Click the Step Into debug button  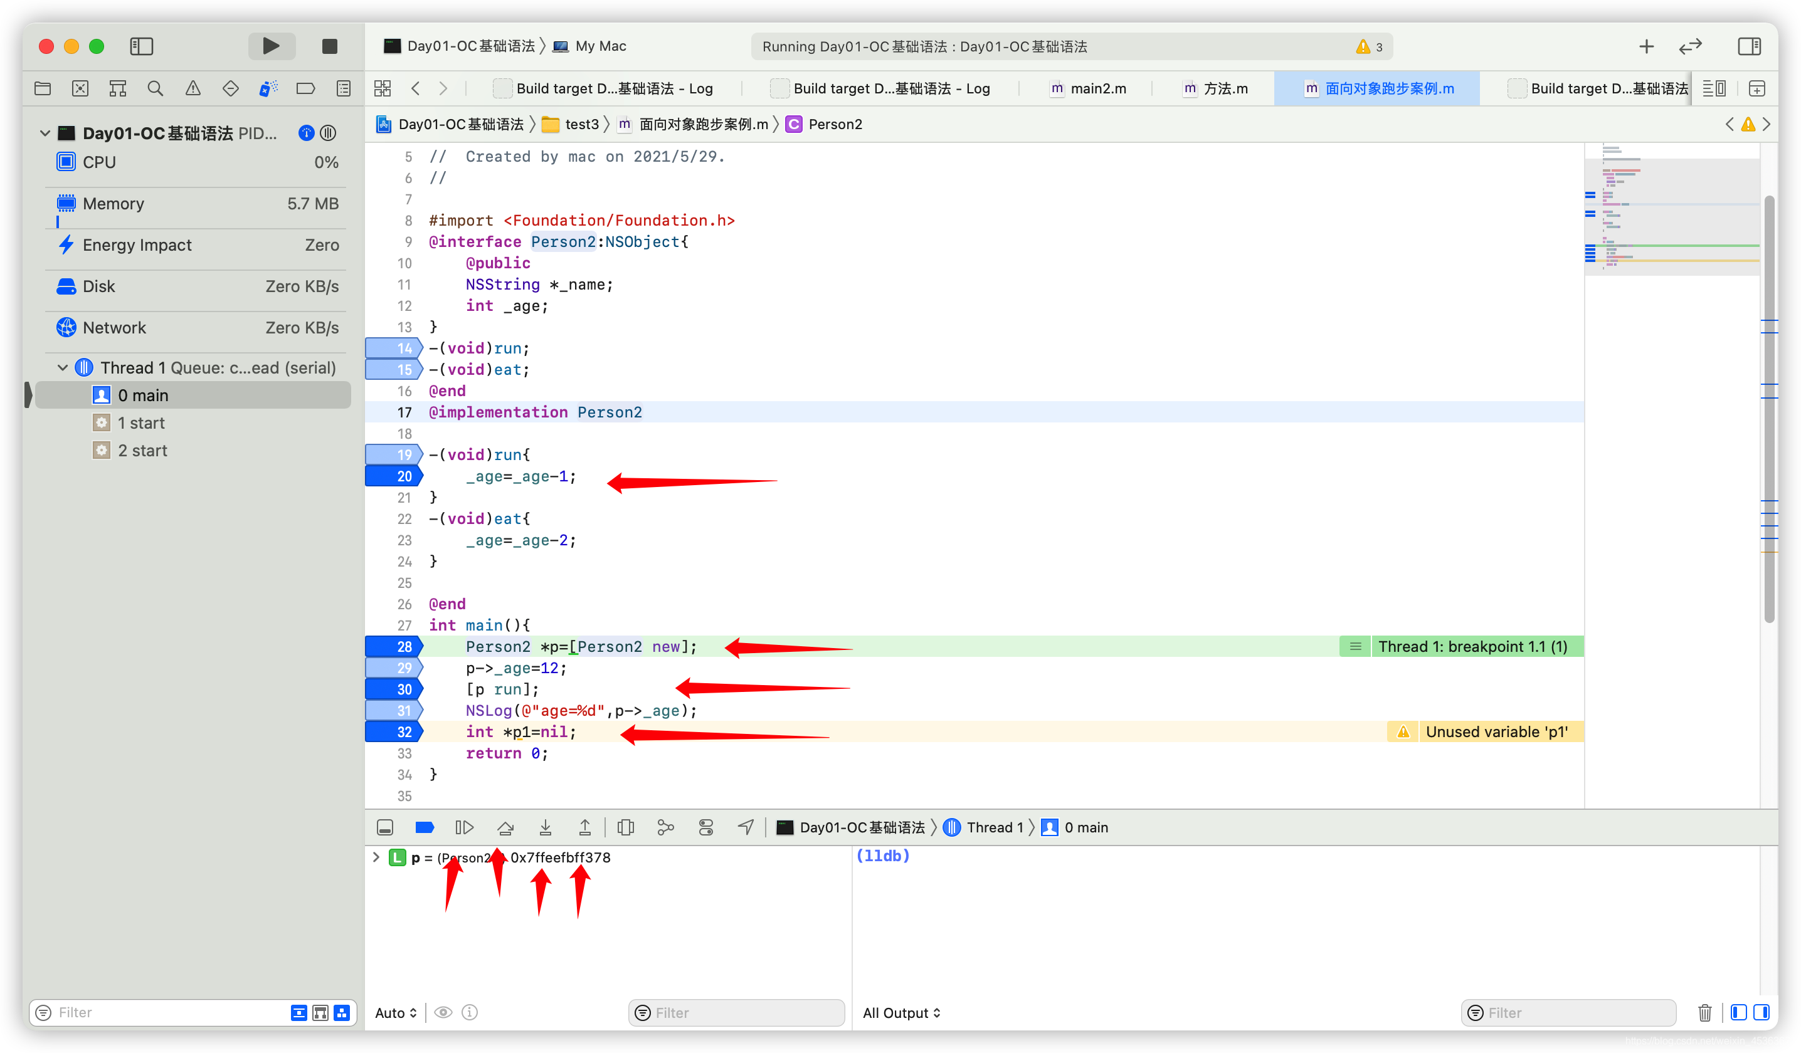tap(546, 827)
